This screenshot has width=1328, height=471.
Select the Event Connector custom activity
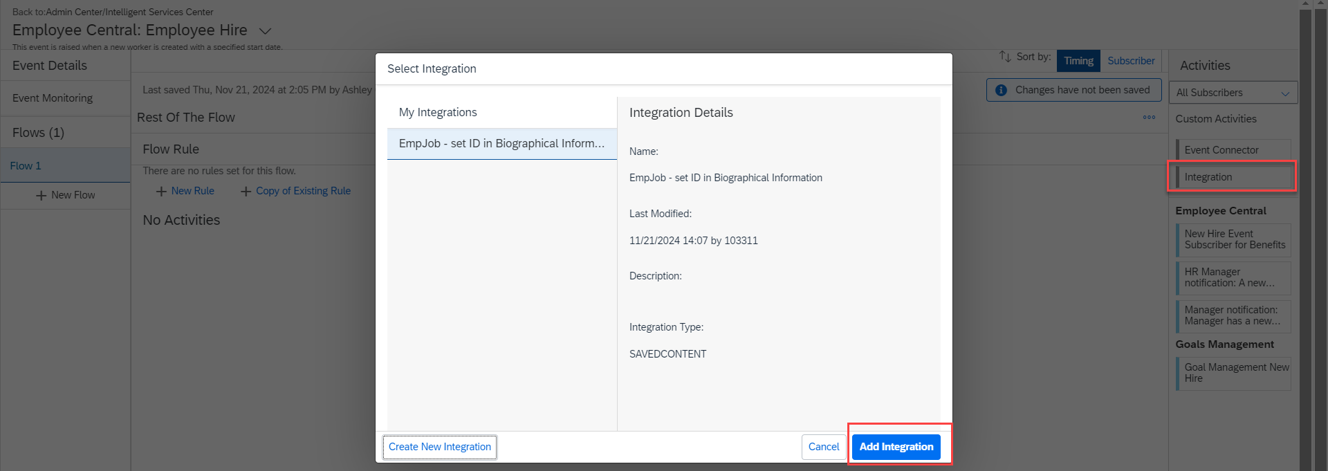(x=1233, y=150)
